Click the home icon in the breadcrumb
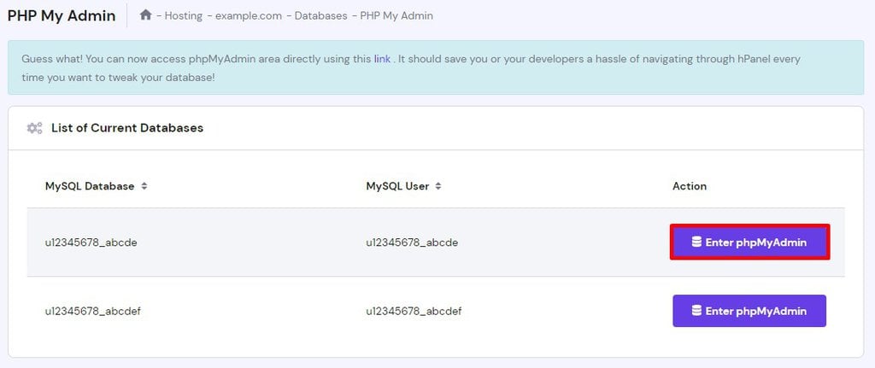This screenshot has height=368, width=875. pyautogui.click(x=146, y=15)
